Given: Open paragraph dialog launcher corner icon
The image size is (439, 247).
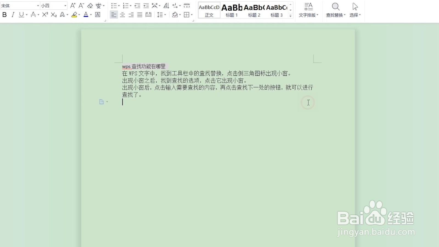Looking at the screenshot, I should [x=193, y=21].
